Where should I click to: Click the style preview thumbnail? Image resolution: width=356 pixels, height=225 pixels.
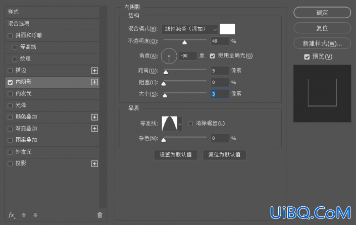(x=322, y=94)
